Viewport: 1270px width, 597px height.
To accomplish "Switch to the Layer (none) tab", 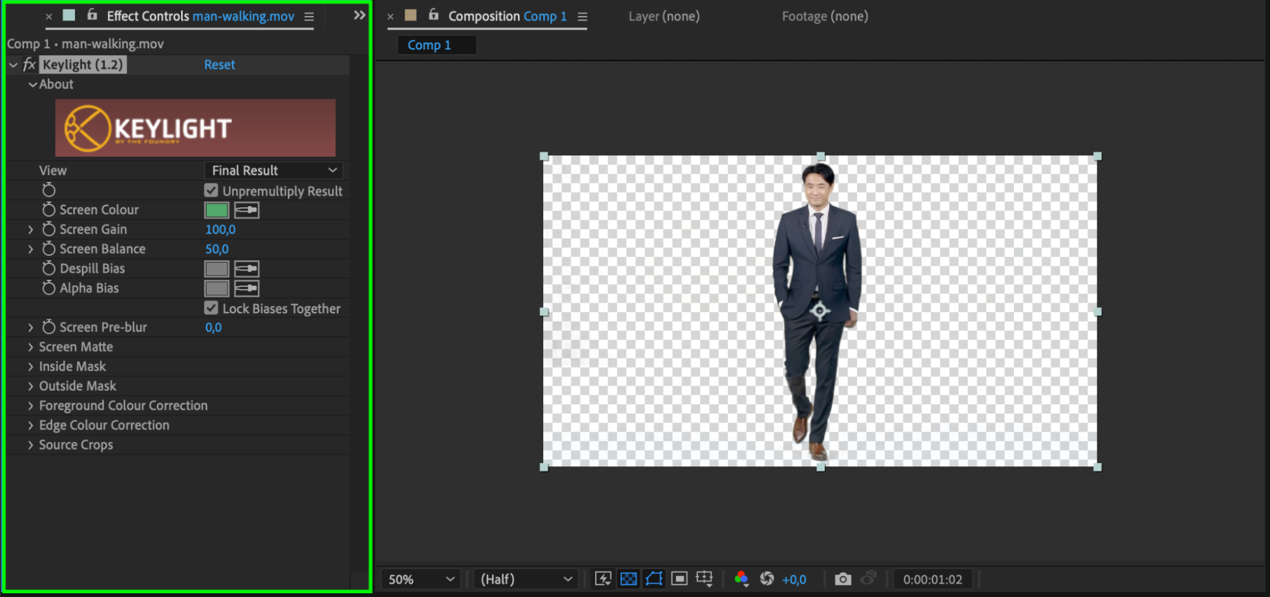I will pyautogui.click(x=664, y=16).
